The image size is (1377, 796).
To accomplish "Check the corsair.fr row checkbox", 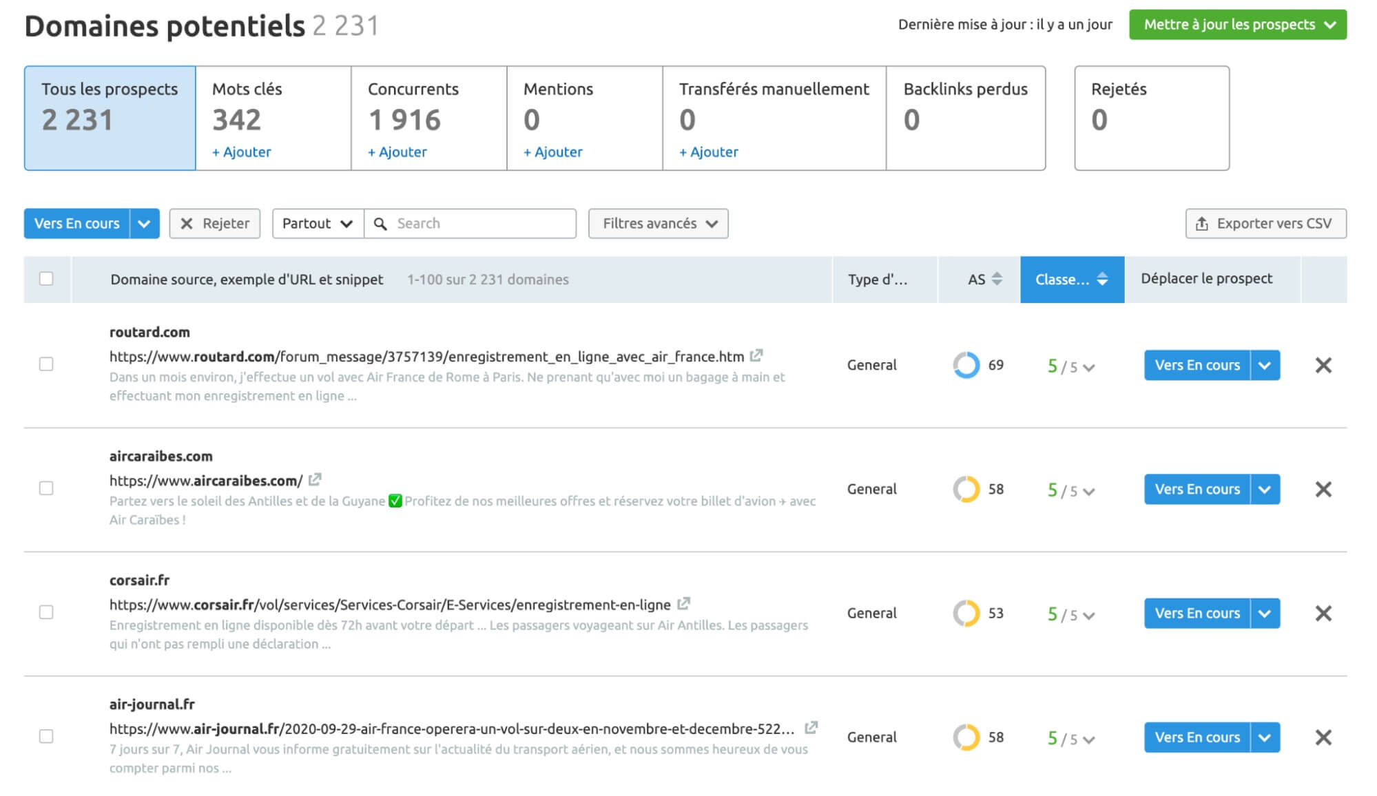I will 46,611.
